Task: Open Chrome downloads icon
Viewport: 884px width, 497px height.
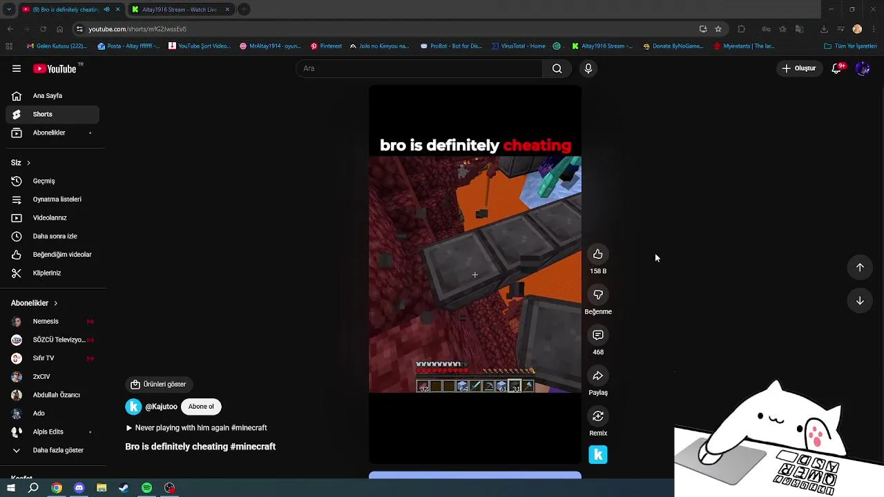Action: (x=824, y=29)
